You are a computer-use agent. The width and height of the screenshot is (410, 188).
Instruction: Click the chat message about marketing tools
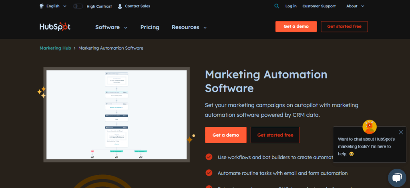click(x=366, y=146)
